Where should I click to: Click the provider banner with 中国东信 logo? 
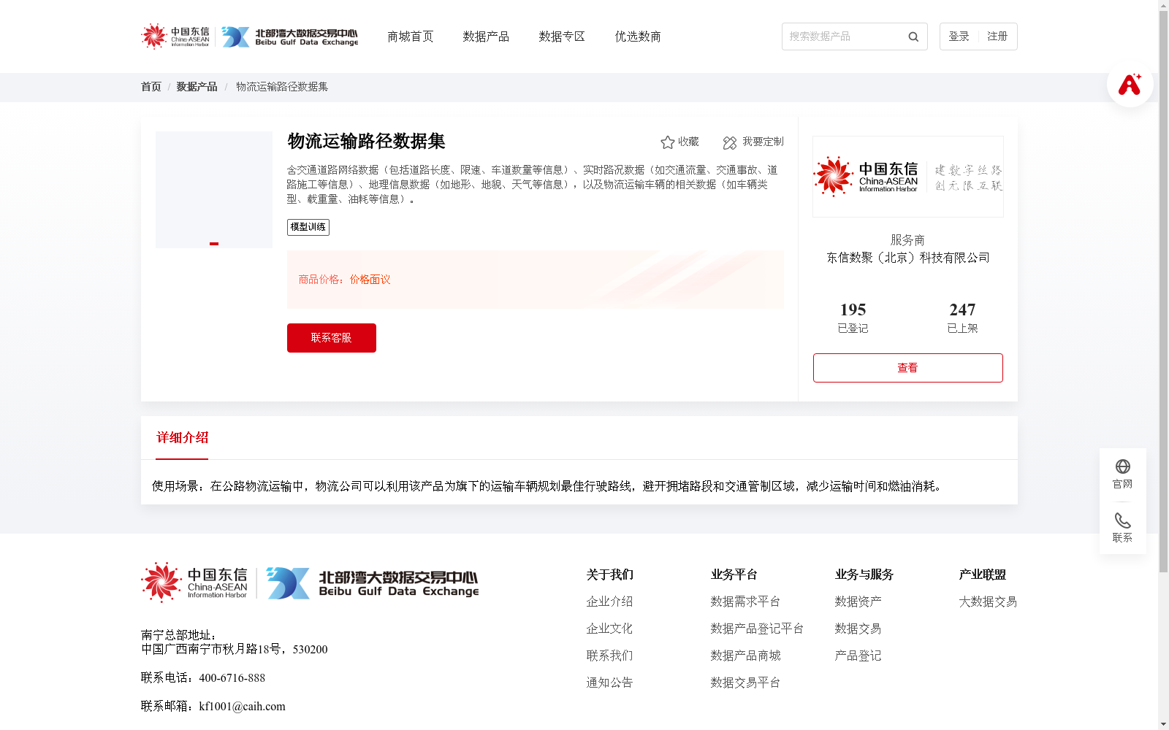[908, 177]
